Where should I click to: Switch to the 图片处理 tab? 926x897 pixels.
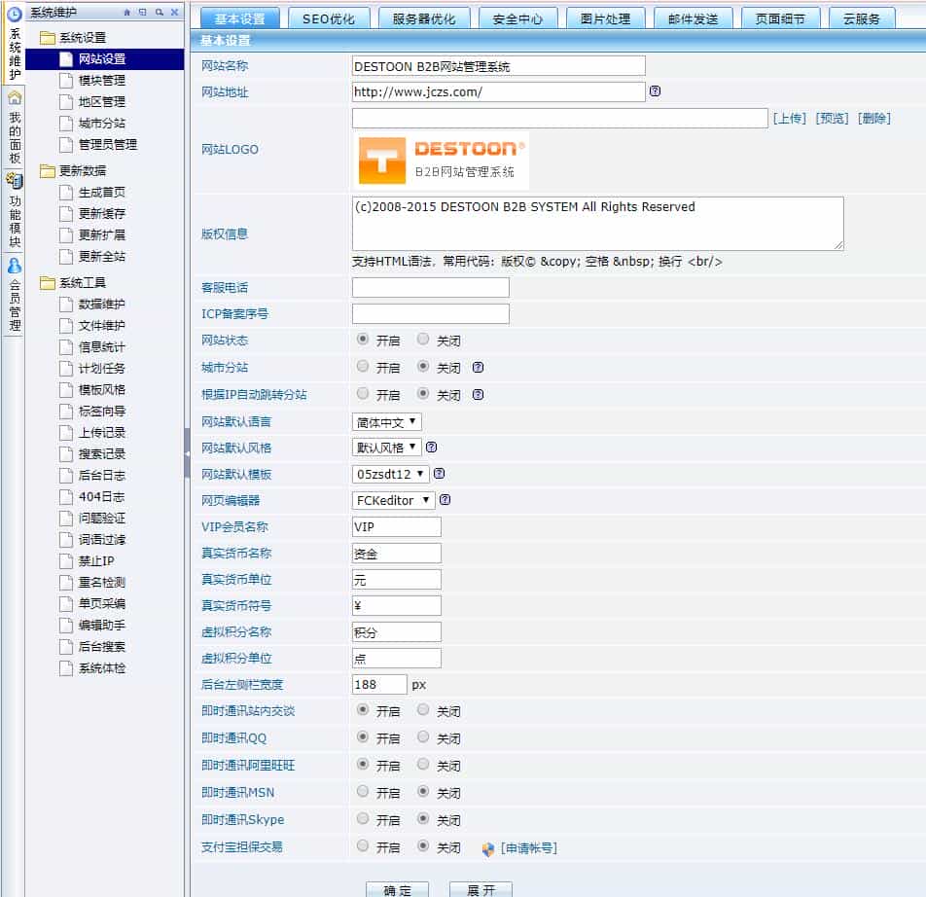click(x=605, y=18)
